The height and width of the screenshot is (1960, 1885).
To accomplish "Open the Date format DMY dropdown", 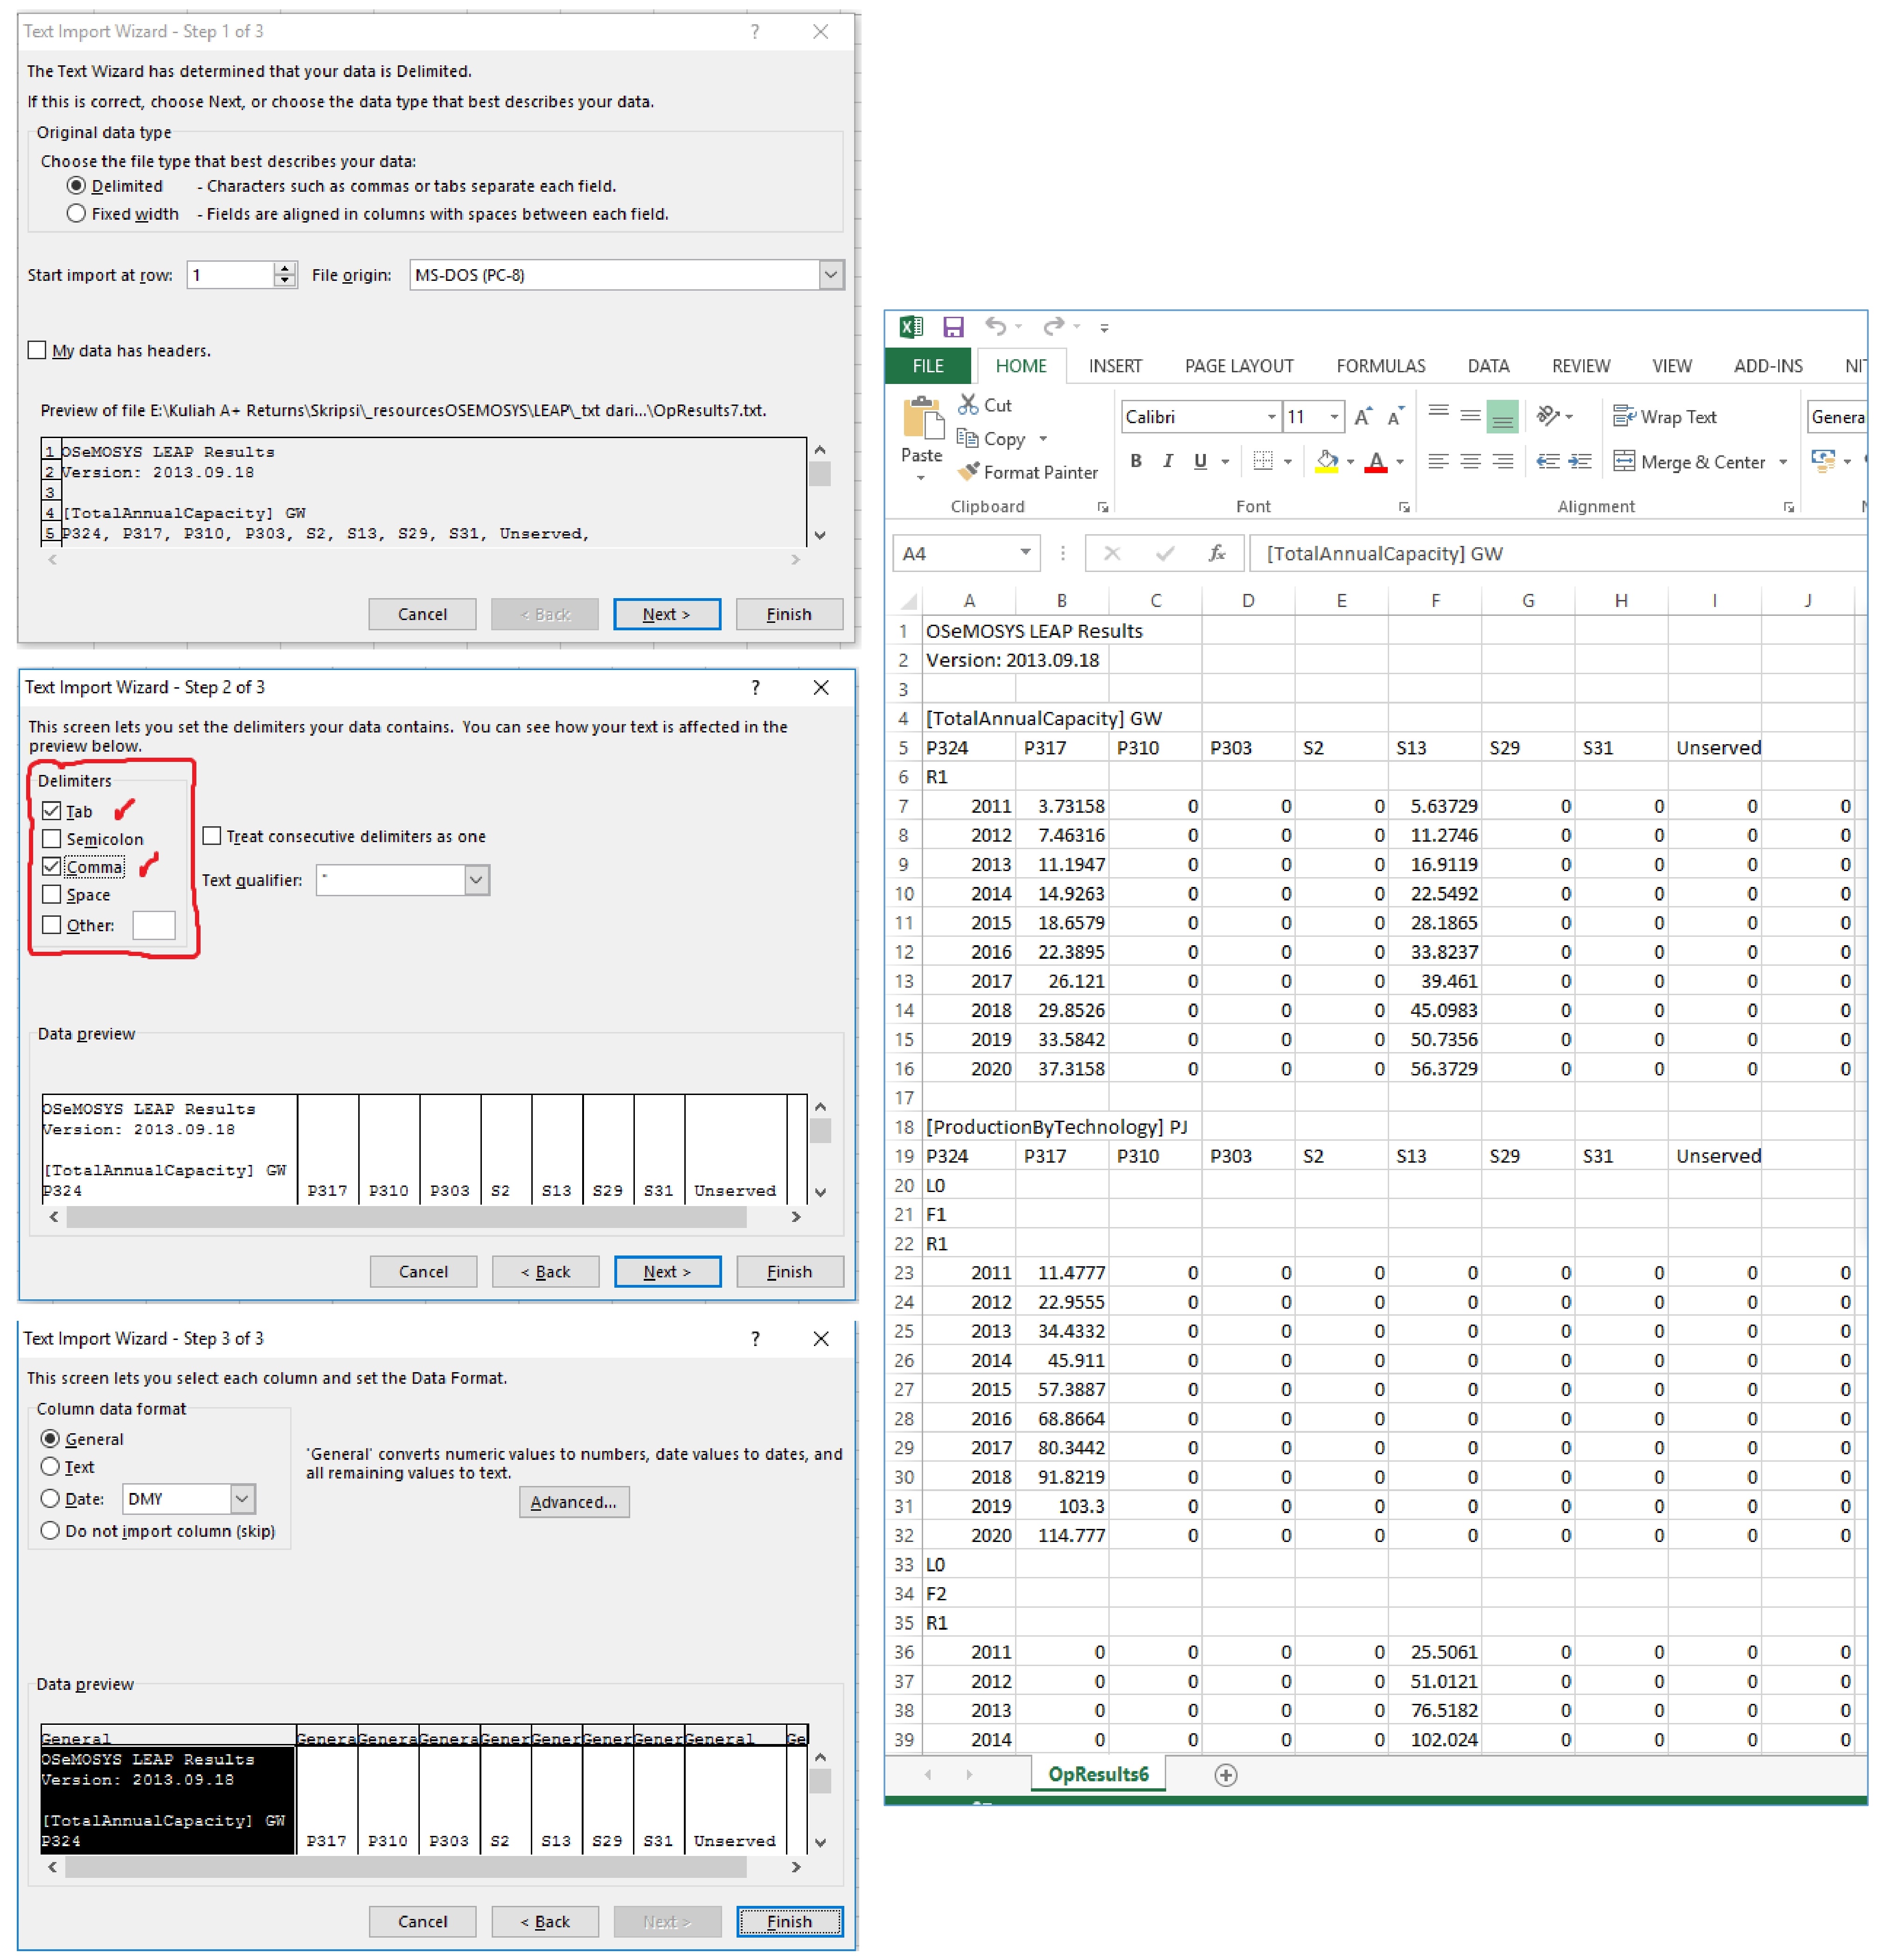I will pos(242,1498).
